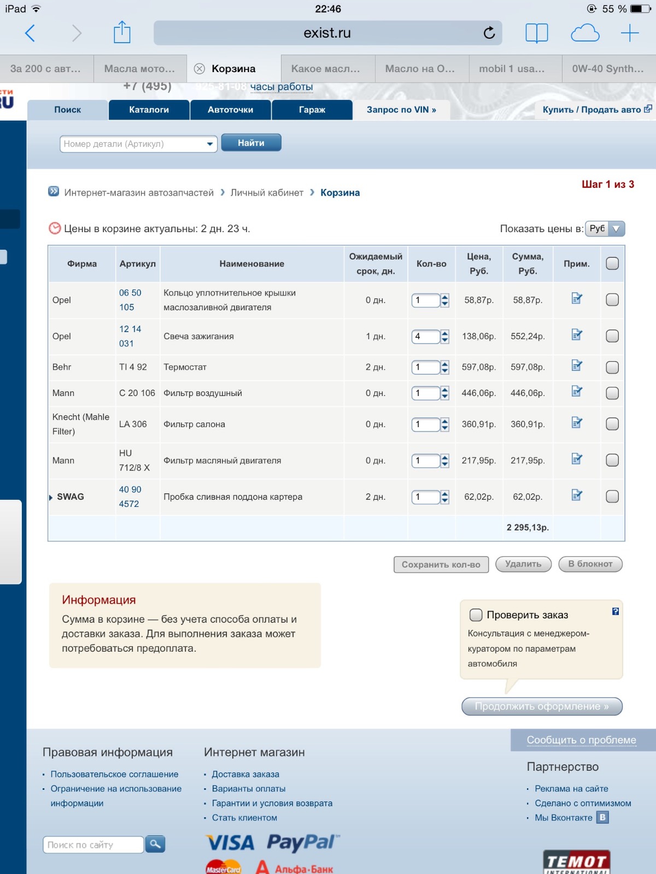Edit note for Фильтр салона row
Screen dimensions: 656x874
577,422
